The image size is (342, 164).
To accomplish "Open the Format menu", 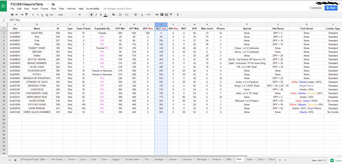I will pos(44,9).
